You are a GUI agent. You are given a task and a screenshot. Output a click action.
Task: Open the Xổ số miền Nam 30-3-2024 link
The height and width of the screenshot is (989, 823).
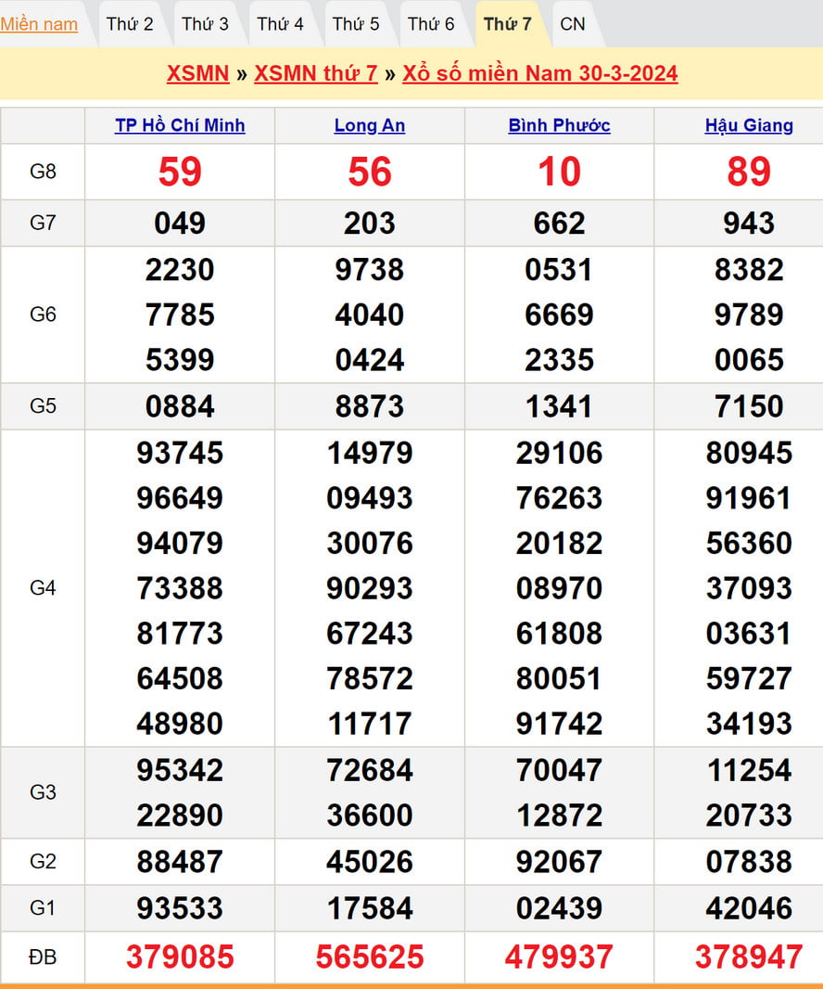(x=539, y=73)
